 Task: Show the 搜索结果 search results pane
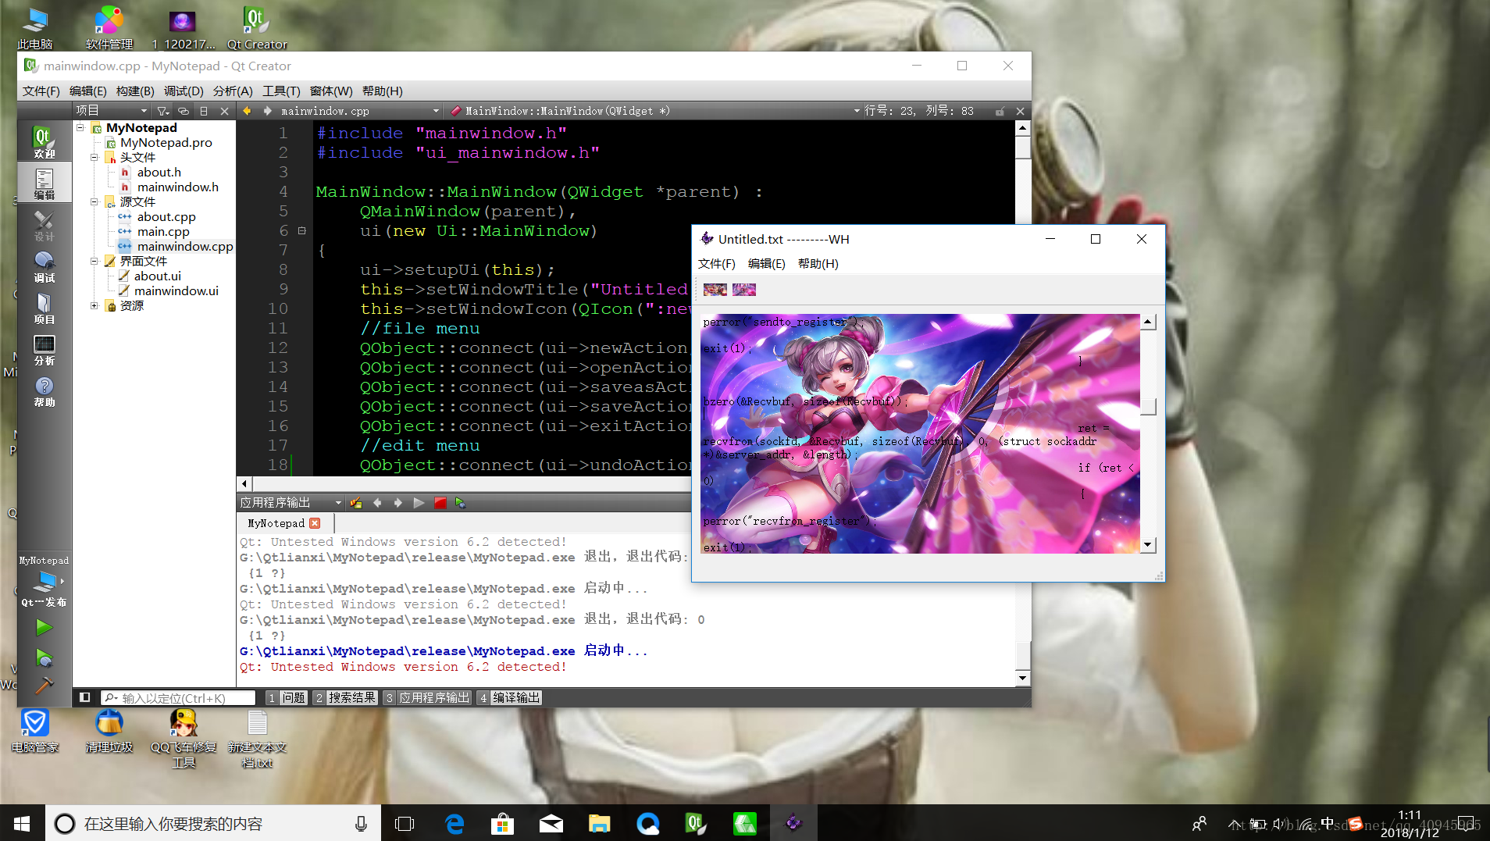click(346, 697)
